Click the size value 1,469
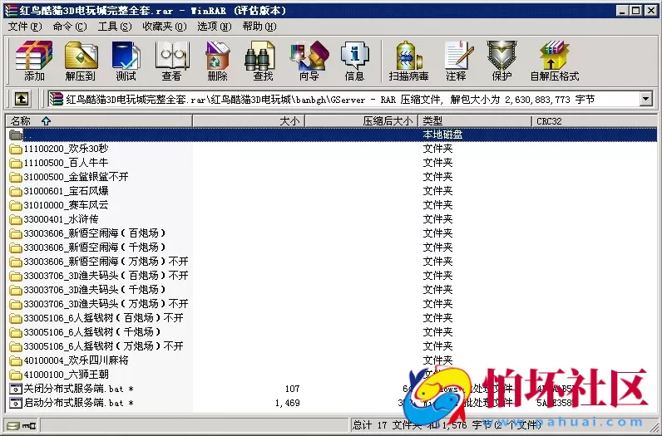This screenshot has width=662, height=436. (x=288, y=403)
